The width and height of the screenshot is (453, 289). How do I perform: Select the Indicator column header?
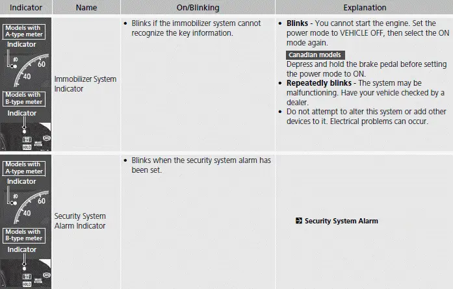[x=26, y=7]
